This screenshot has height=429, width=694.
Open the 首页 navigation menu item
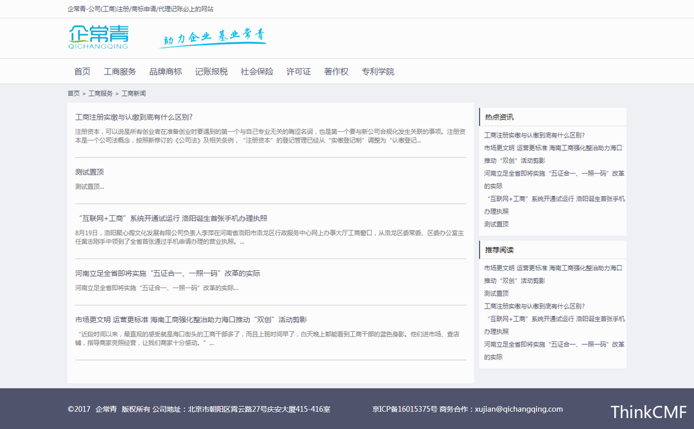(82, 71)
